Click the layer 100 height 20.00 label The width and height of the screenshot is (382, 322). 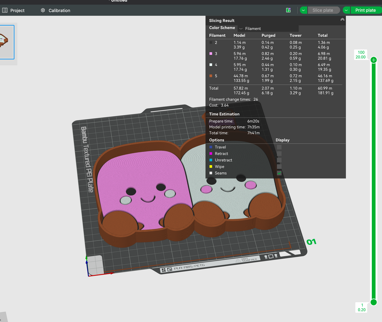[x=361, y=55]
